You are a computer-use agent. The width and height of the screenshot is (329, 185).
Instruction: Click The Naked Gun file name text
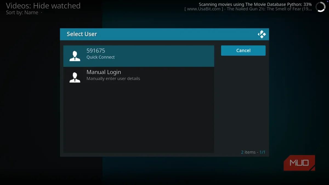click(248, 9)
